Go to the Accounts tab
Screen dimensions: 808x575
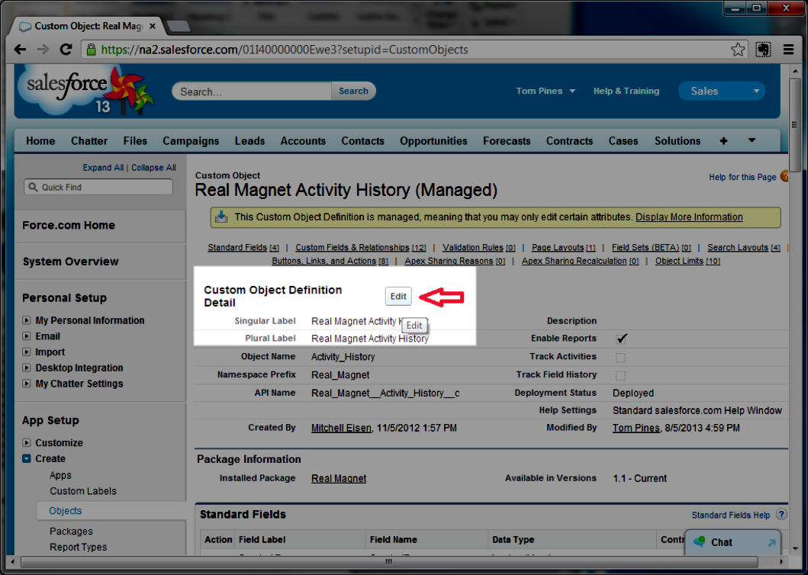point(303,140)
